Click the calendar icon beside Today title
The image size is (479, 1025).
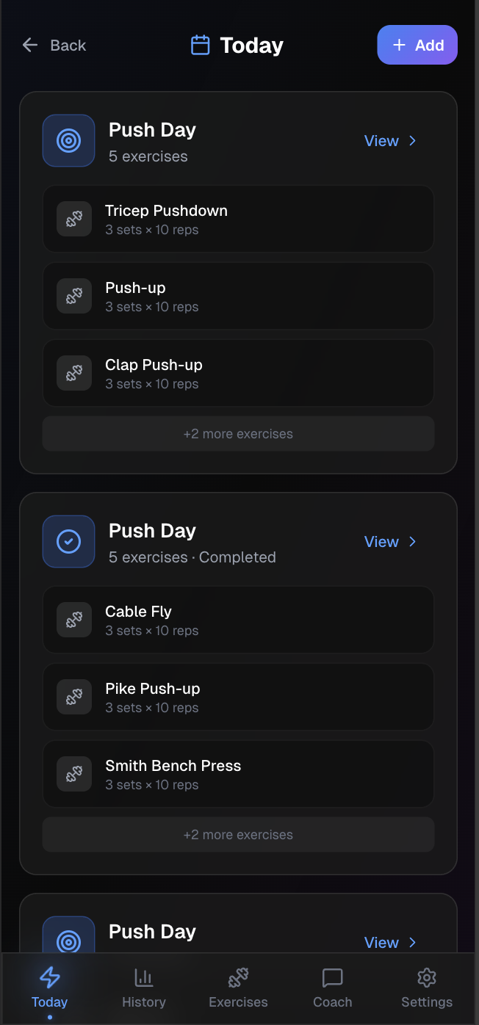click(x=200, y=46)
